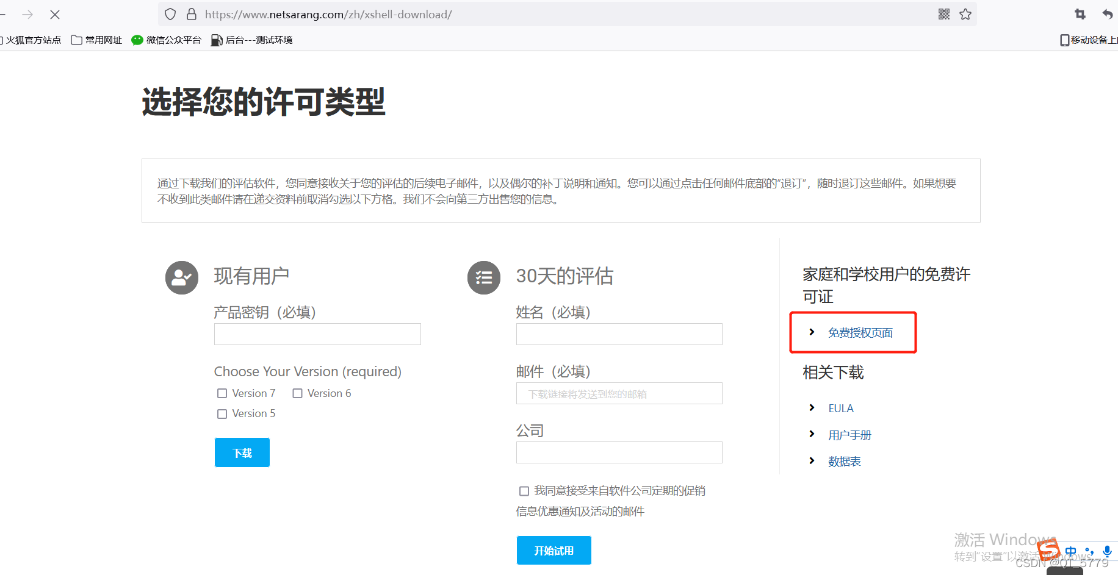Focus the 产品密钥 input field
Viewport: 1118px width, 575px height.
[x=317, y=334]
